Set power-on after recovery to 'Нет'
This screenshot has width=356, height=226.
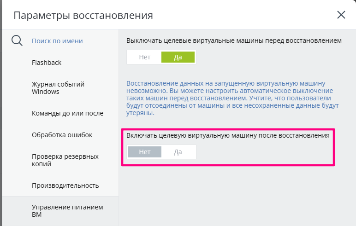(145, 152)
